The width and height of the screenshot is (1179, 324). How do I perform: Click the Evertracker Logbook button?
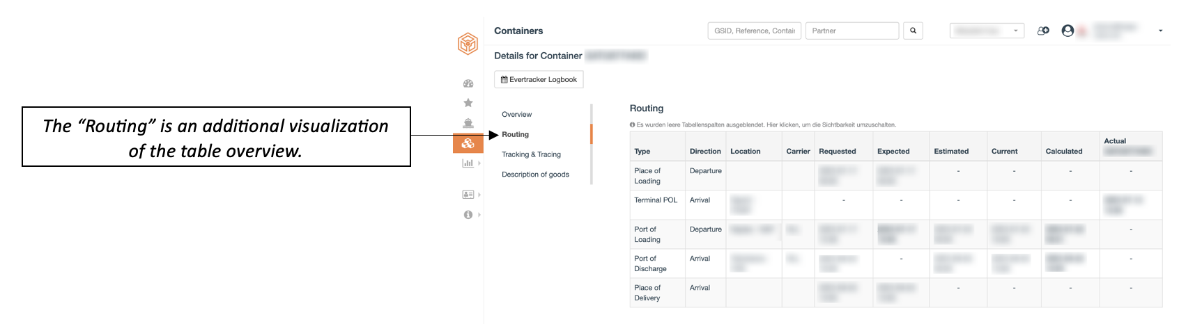[x=539, y=80]
